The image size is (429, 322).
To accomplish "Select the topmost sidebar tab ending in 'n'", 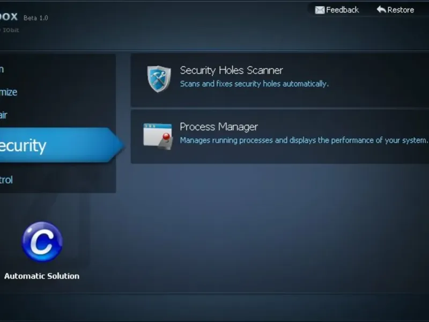I will click(x=2, y=69).
